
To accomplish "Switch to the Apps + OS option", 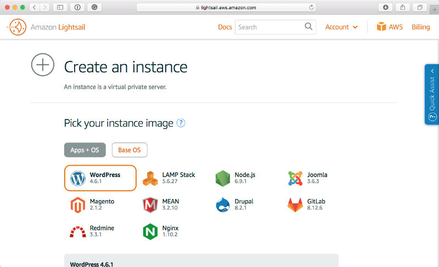I will point(85,150).
